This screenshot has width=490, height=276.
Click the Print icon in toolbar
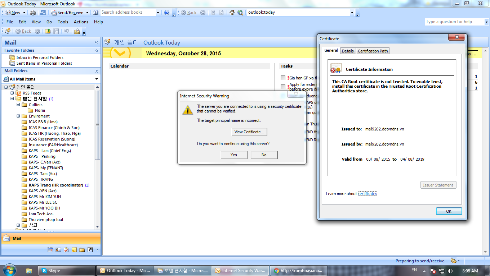tap(33, 13)
